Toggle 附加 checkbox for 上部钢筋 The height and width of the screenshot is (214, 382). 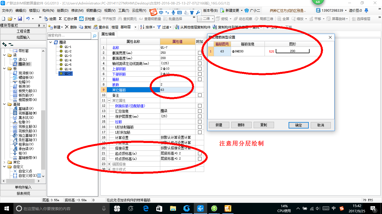tap(200, 69)
